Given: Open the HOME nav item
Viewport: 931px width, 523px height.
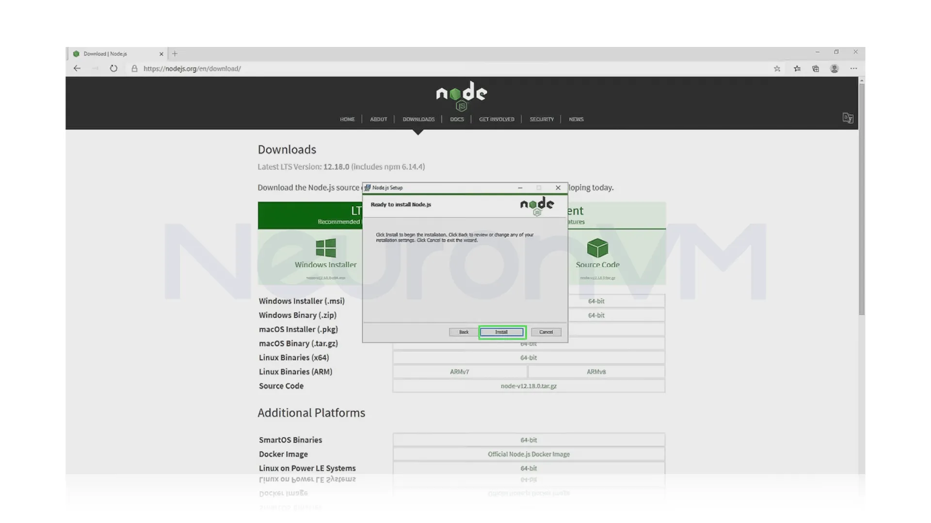Looking at the screenshot, I should tap(347, 119).
